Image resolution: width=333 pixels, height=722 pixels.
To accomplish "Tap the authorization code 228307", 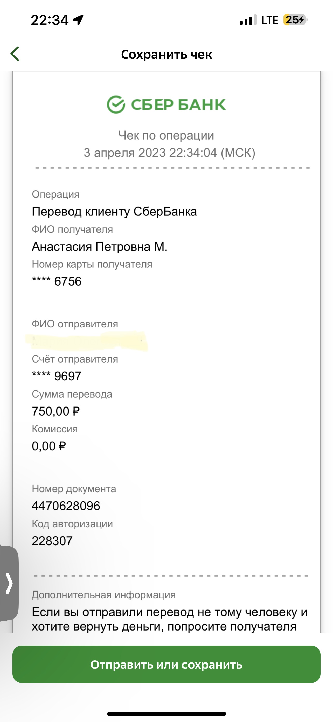I will coord(52,541).
